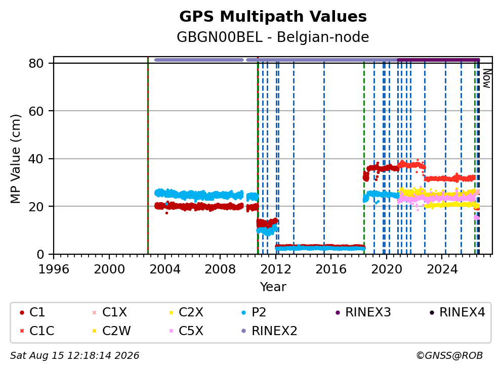Click the MP Value (cm) axis label
Viewport: 502px width, 371px height.
coord(15,159)
